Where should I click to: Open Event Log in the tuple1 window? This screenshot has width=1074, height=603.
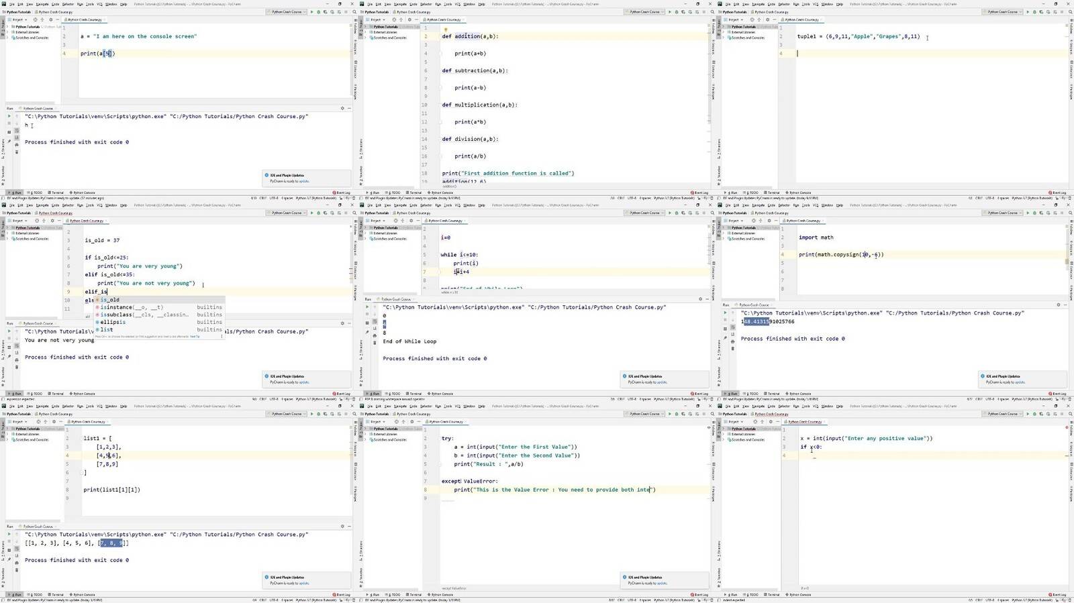[1059, 193]
